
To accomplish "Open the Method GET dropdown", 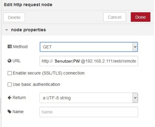I will (x=89, y=47).
